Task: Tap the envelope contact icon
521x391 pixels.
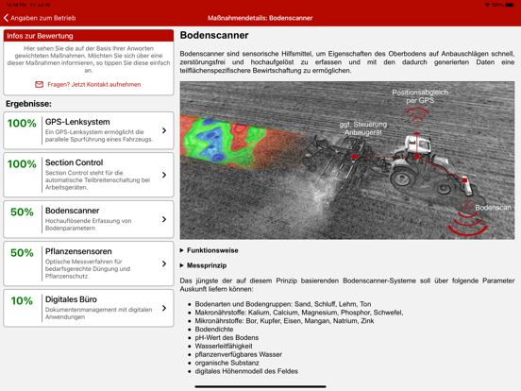Action: tap(40, 84)
